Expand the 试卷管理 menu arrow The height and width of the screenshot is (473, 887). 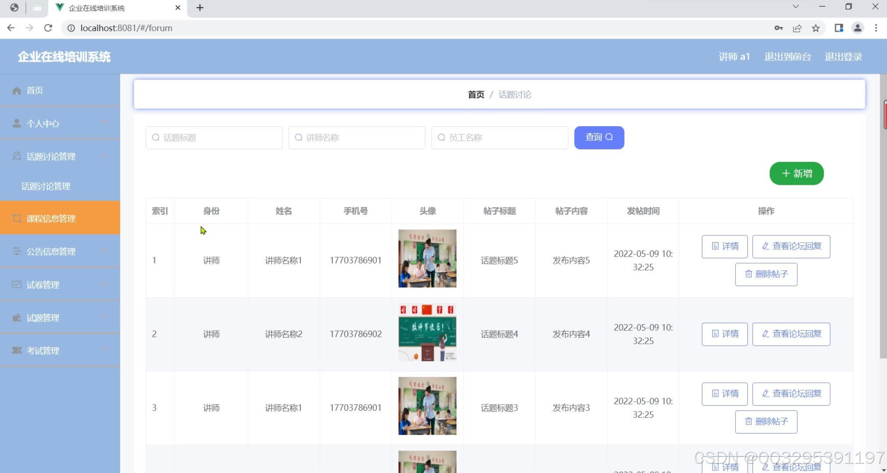pos(105,283)
